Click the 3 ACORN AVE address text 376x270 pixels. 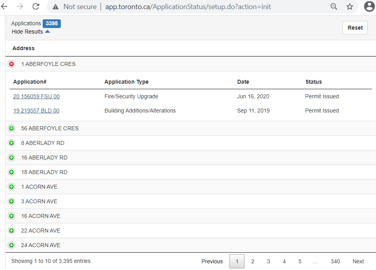(x=39, y=201)
